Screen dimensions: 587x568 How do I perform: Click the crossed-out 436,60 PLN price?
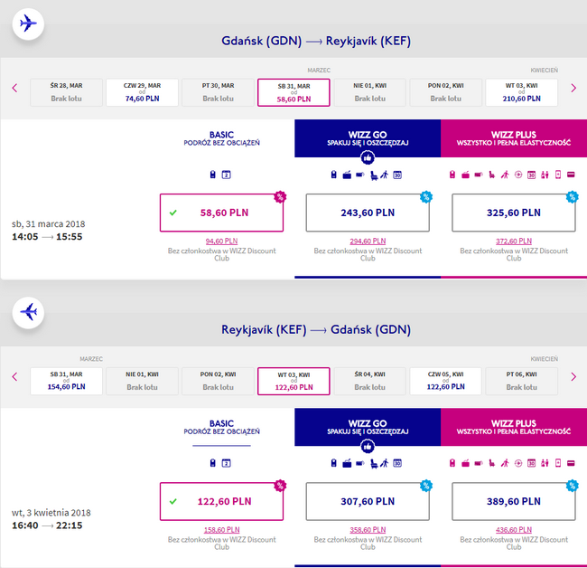coord(514,530)
